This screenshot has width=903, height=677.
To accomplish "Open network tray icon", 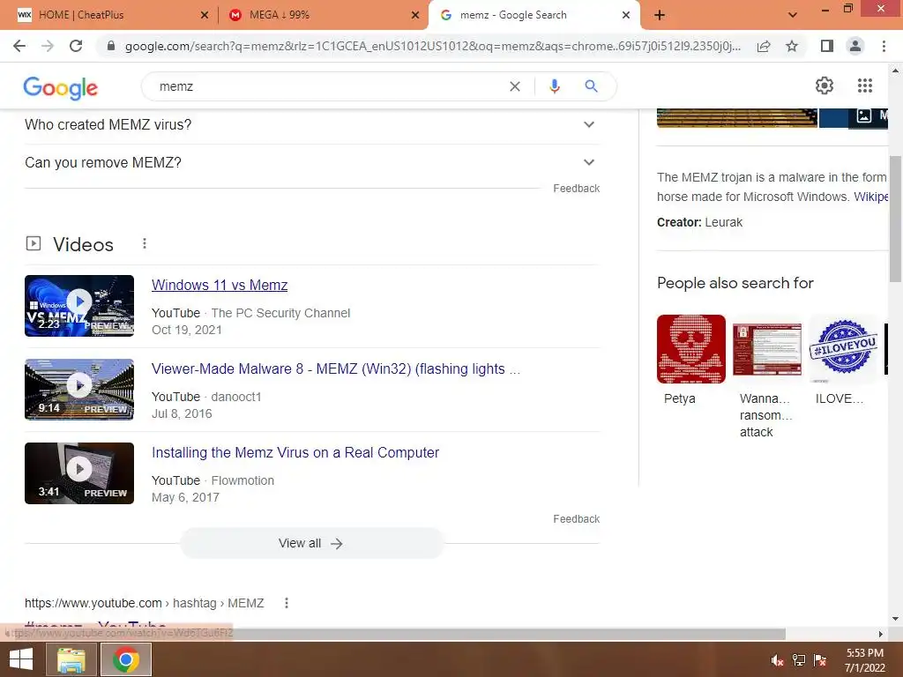I will click(799, 660).
